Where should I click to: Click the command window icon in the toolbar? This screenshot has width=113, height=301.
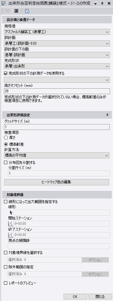click(16, 11)
